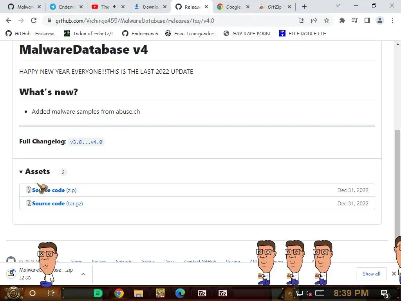Open the touch keyboard tray icon
The height and width of the screenshot is (301, 401).
[320, 293]
